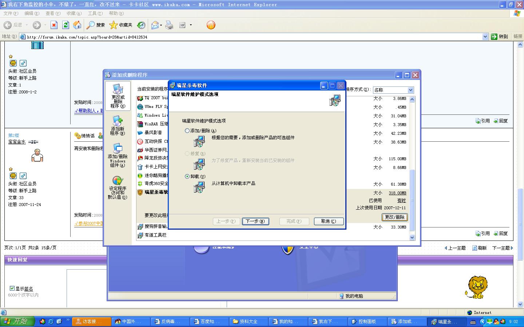The width and height of the screenshot is (524, 327).
Task: Go to 上一主题 previous topic link
Action: (x=455, y=248)
